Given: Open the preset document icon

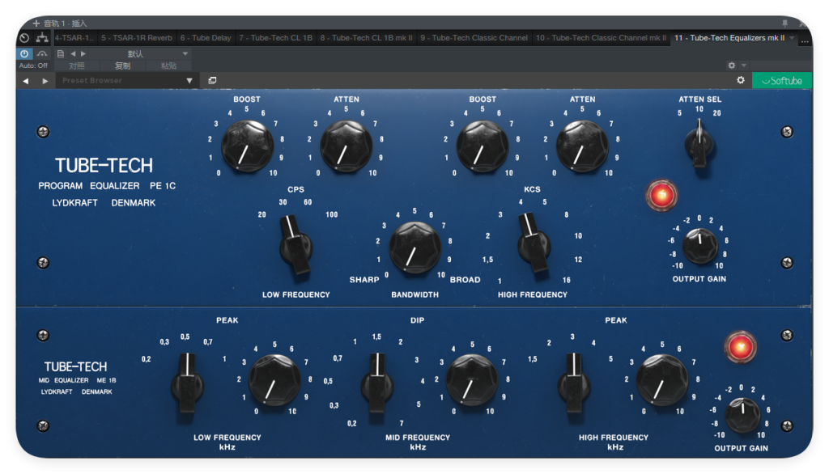Looking at the screenshot, I should point(60,54).
